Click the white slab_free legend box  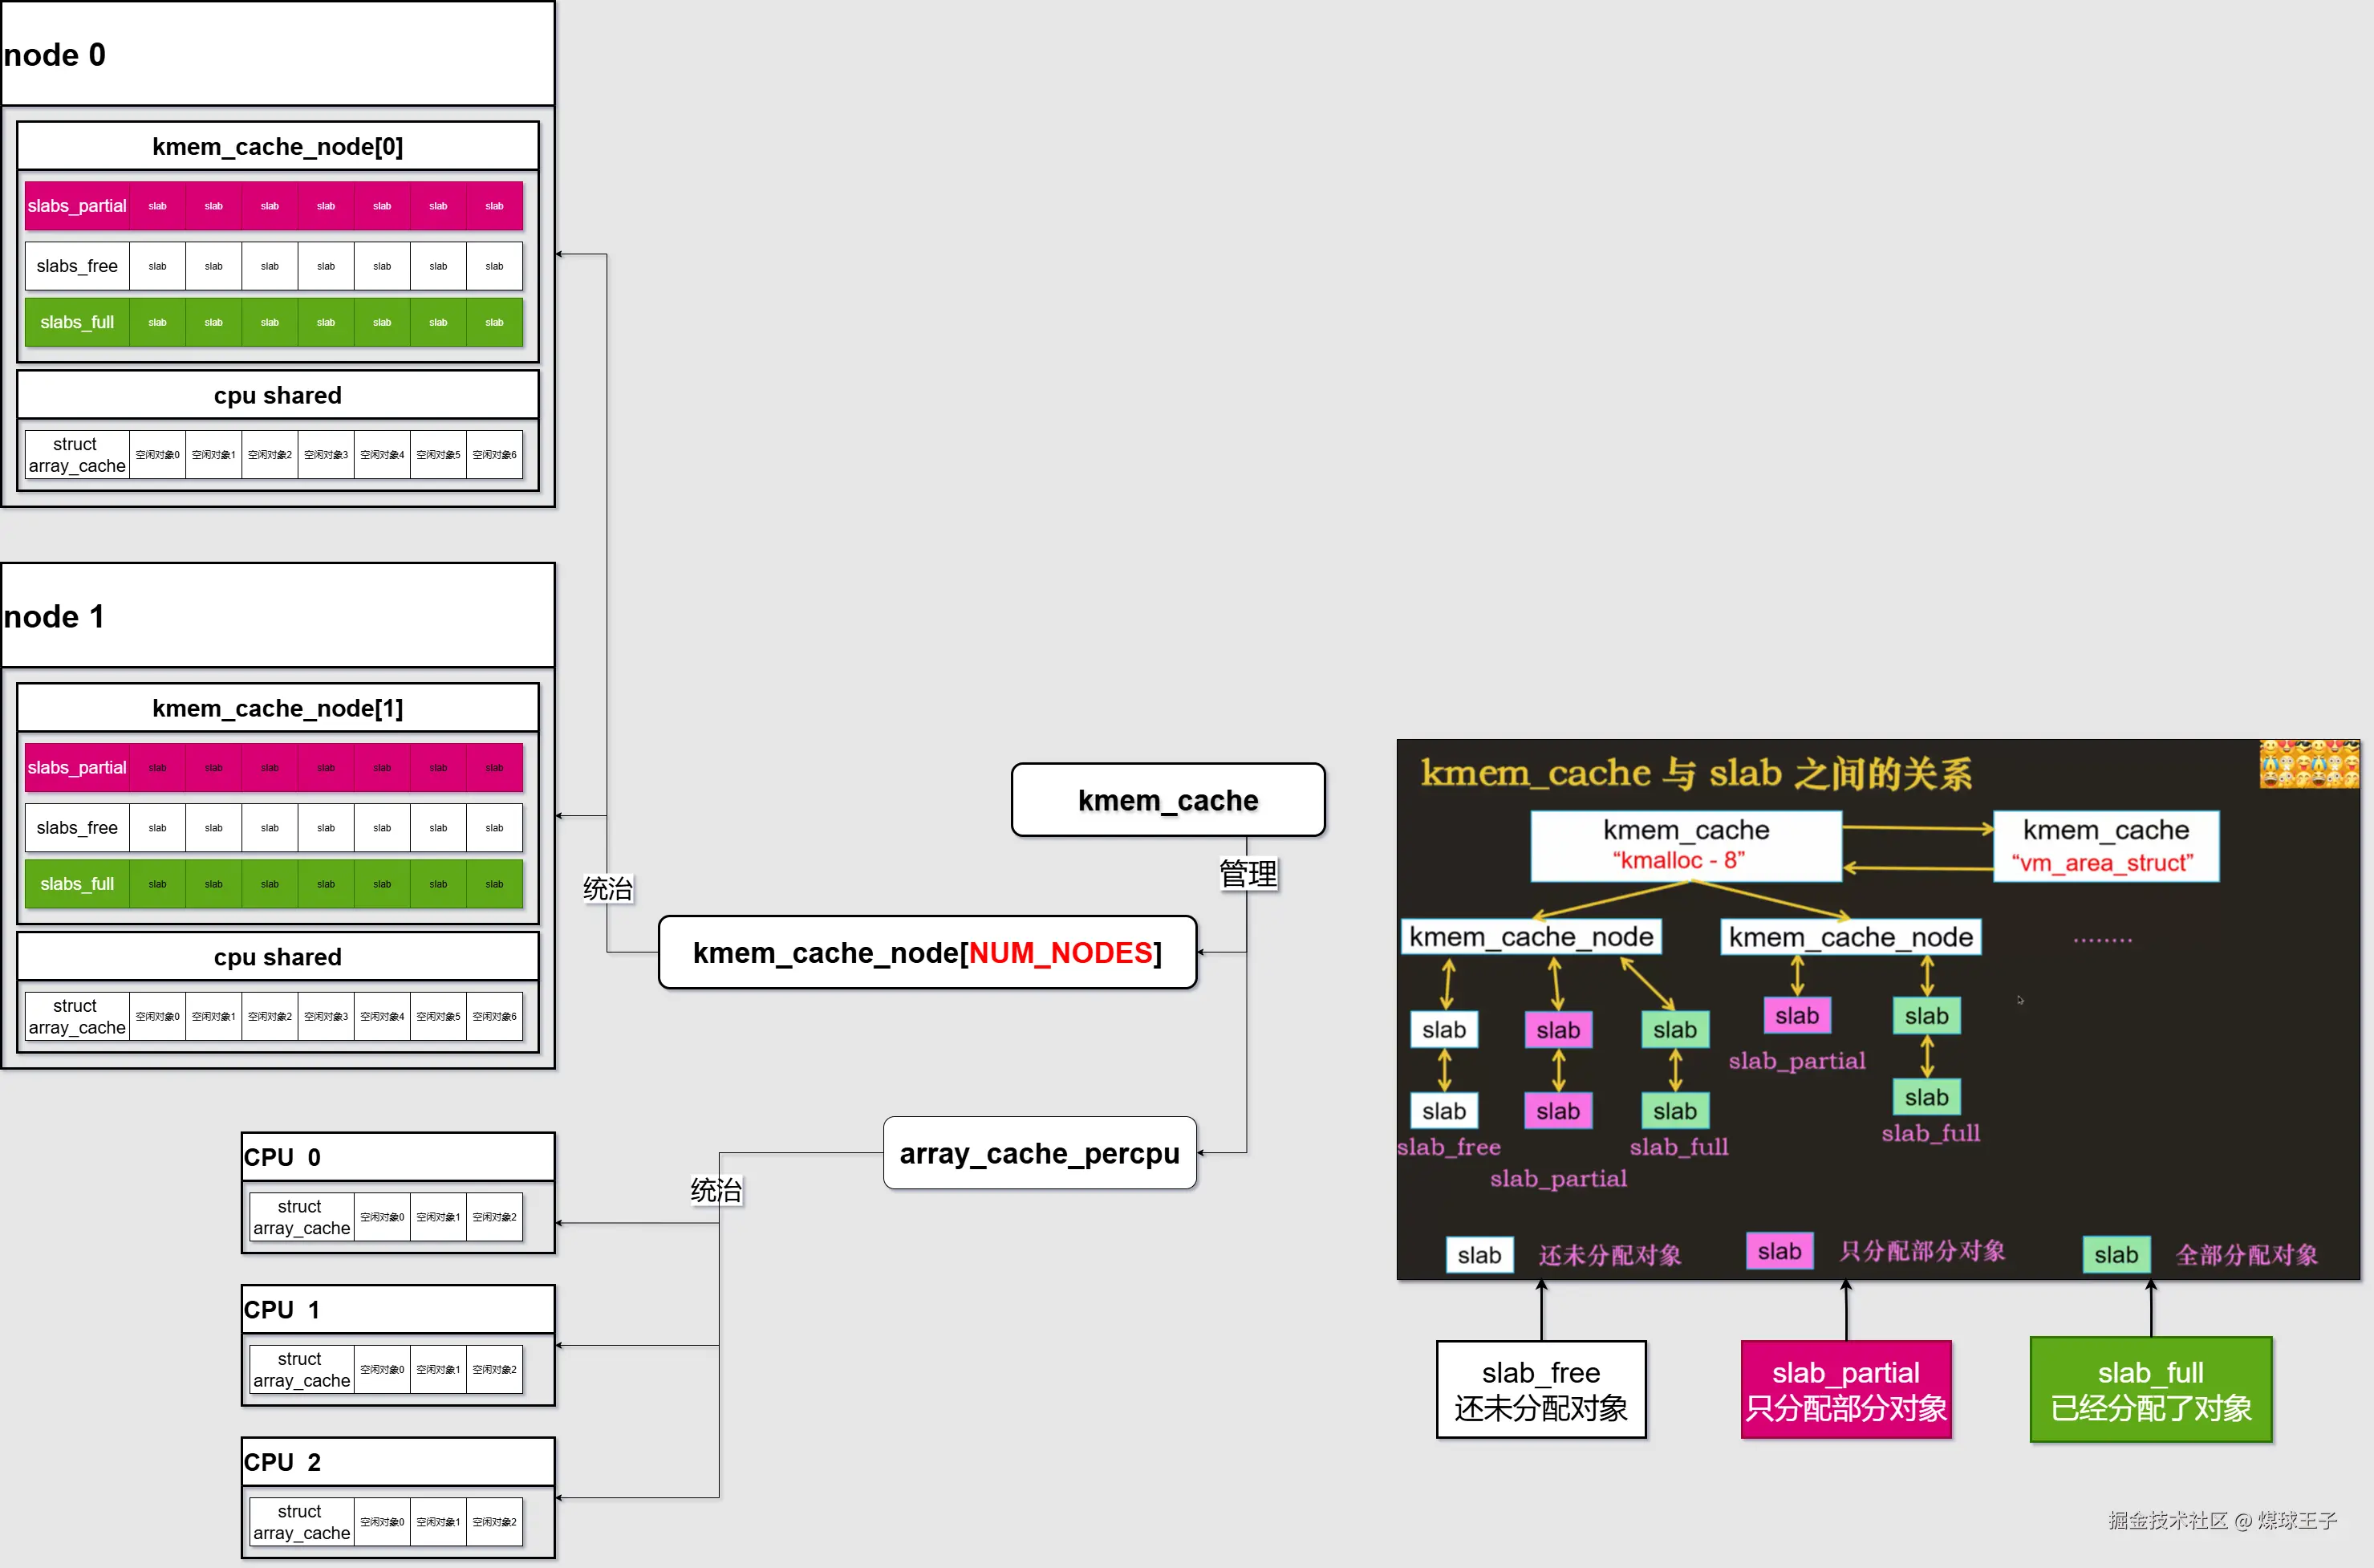(x=1540, y=1389)
